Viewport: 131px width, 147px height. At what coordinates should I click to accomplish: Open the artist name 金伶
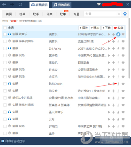(52, 133)
